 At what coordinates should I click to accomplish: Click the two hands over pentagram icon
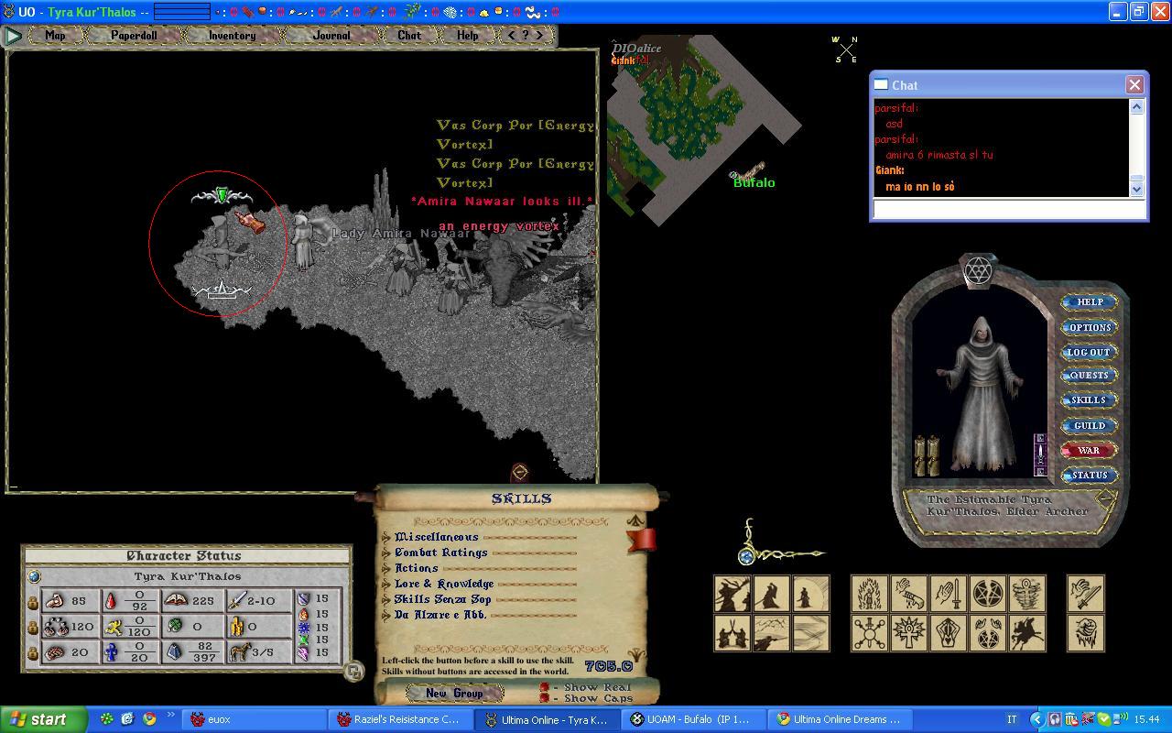coord(988,633)
